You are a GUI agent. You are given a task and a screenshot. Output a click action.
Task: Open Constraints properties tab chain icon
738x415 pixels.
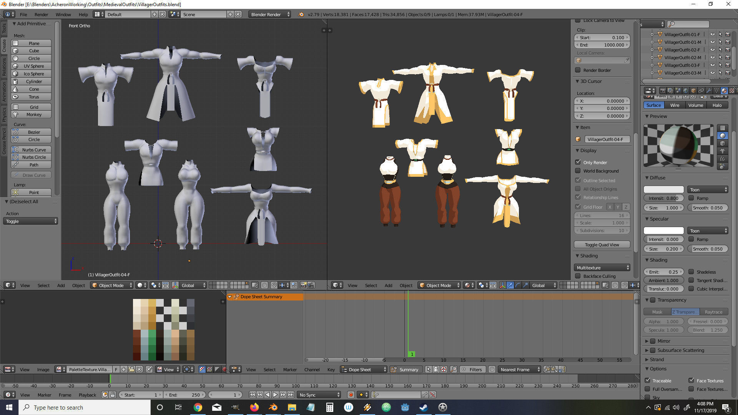(x=701, y=91)
